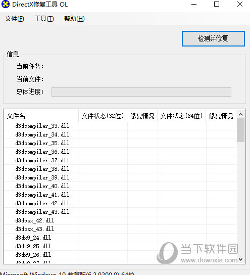Maximize the DirectX修复工具 window
The width and height of the screenshot is (250, 275).
click(x=217, y=4)
